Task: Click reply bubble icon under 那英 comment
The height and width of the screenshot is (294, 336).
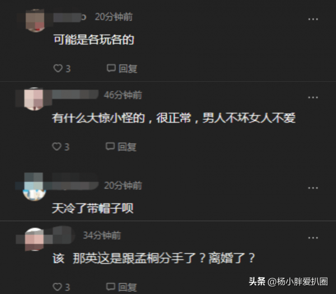Action: [x=110, y=287]
